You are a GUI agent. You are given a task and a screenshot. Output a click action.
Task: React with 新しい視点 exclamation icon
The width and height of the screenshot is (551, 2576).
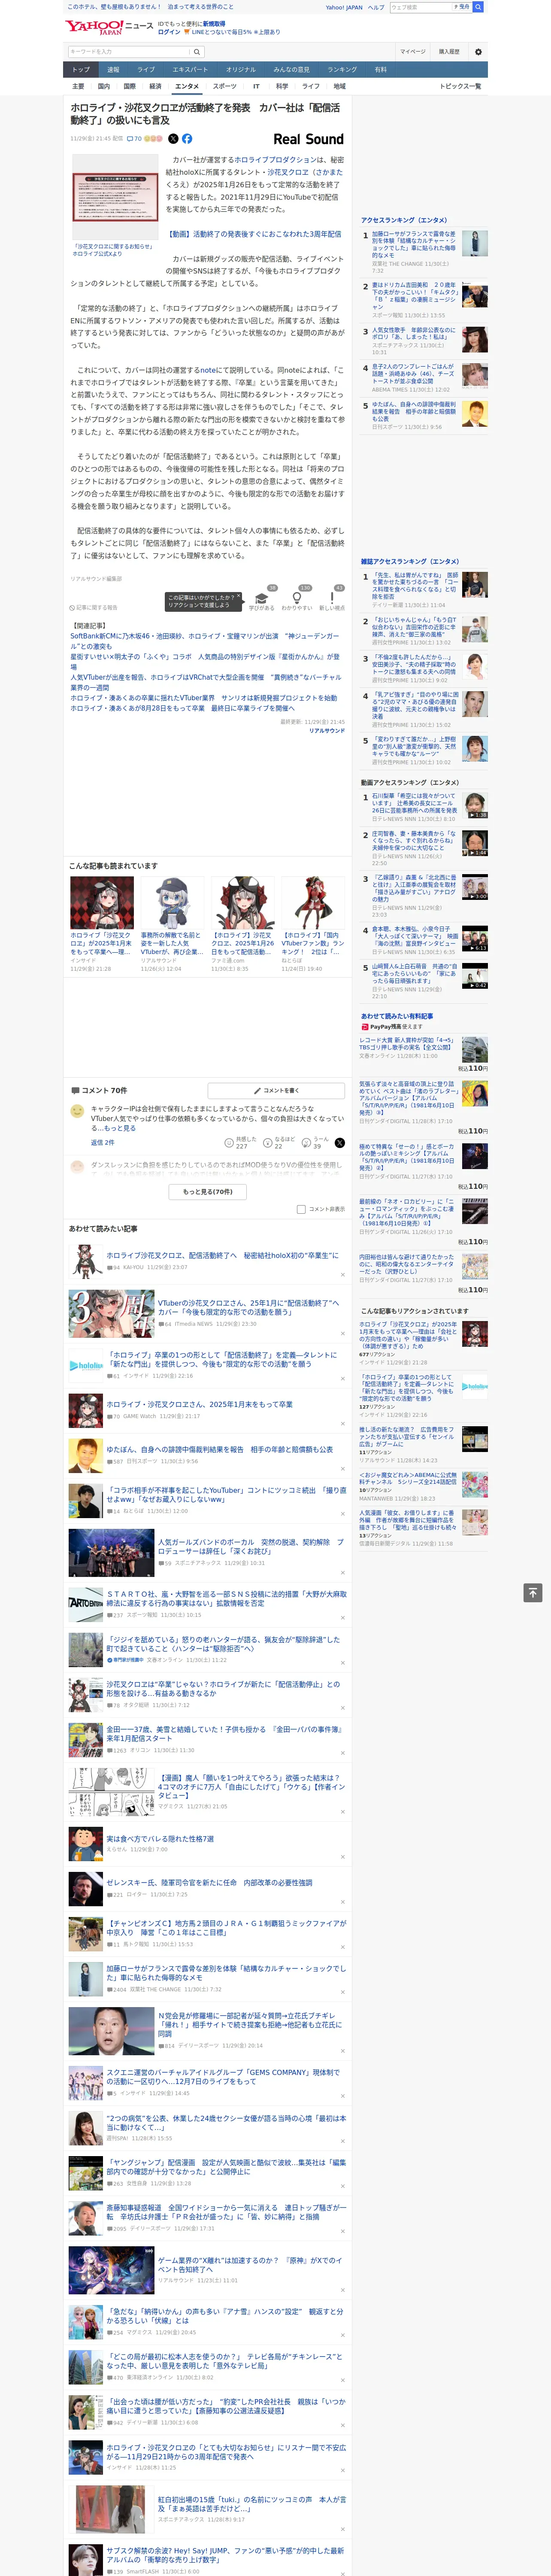332,598
